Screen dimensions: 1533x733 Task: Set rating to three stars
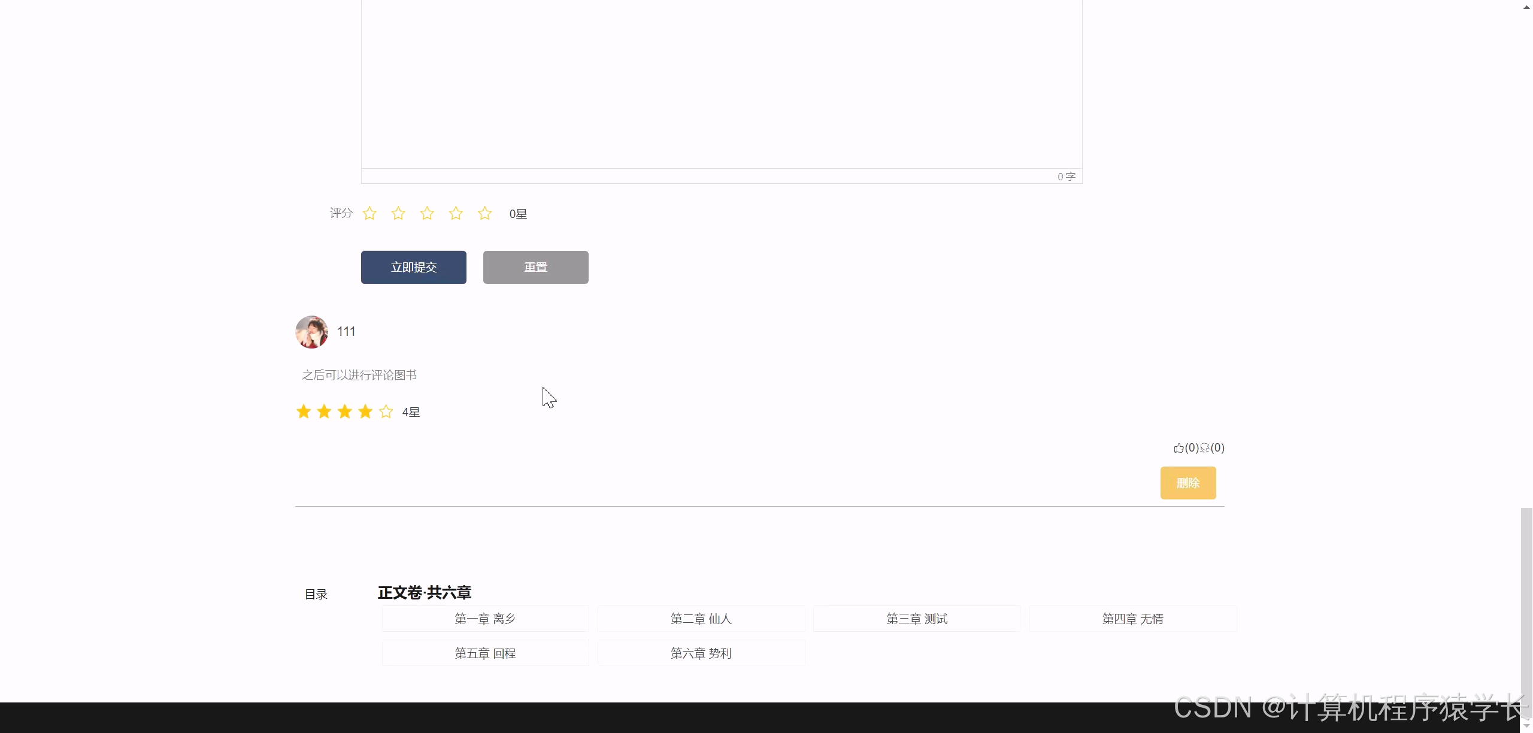tap(427, 213)
